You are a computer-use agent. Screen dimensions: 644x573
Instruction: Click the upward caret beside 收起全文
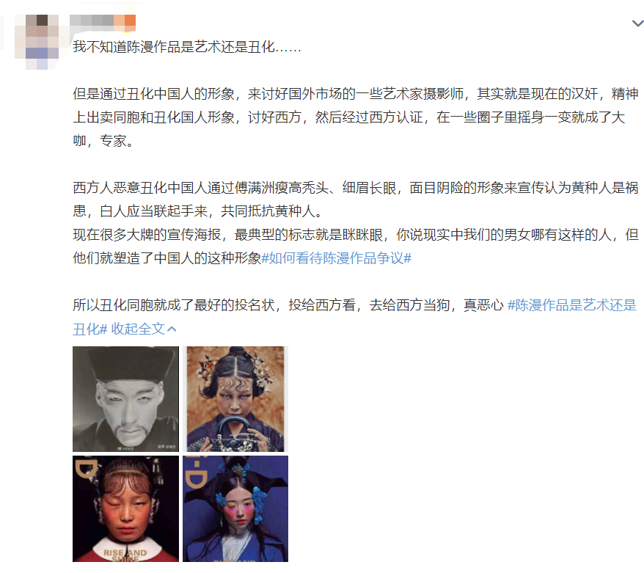pos(172,329)
